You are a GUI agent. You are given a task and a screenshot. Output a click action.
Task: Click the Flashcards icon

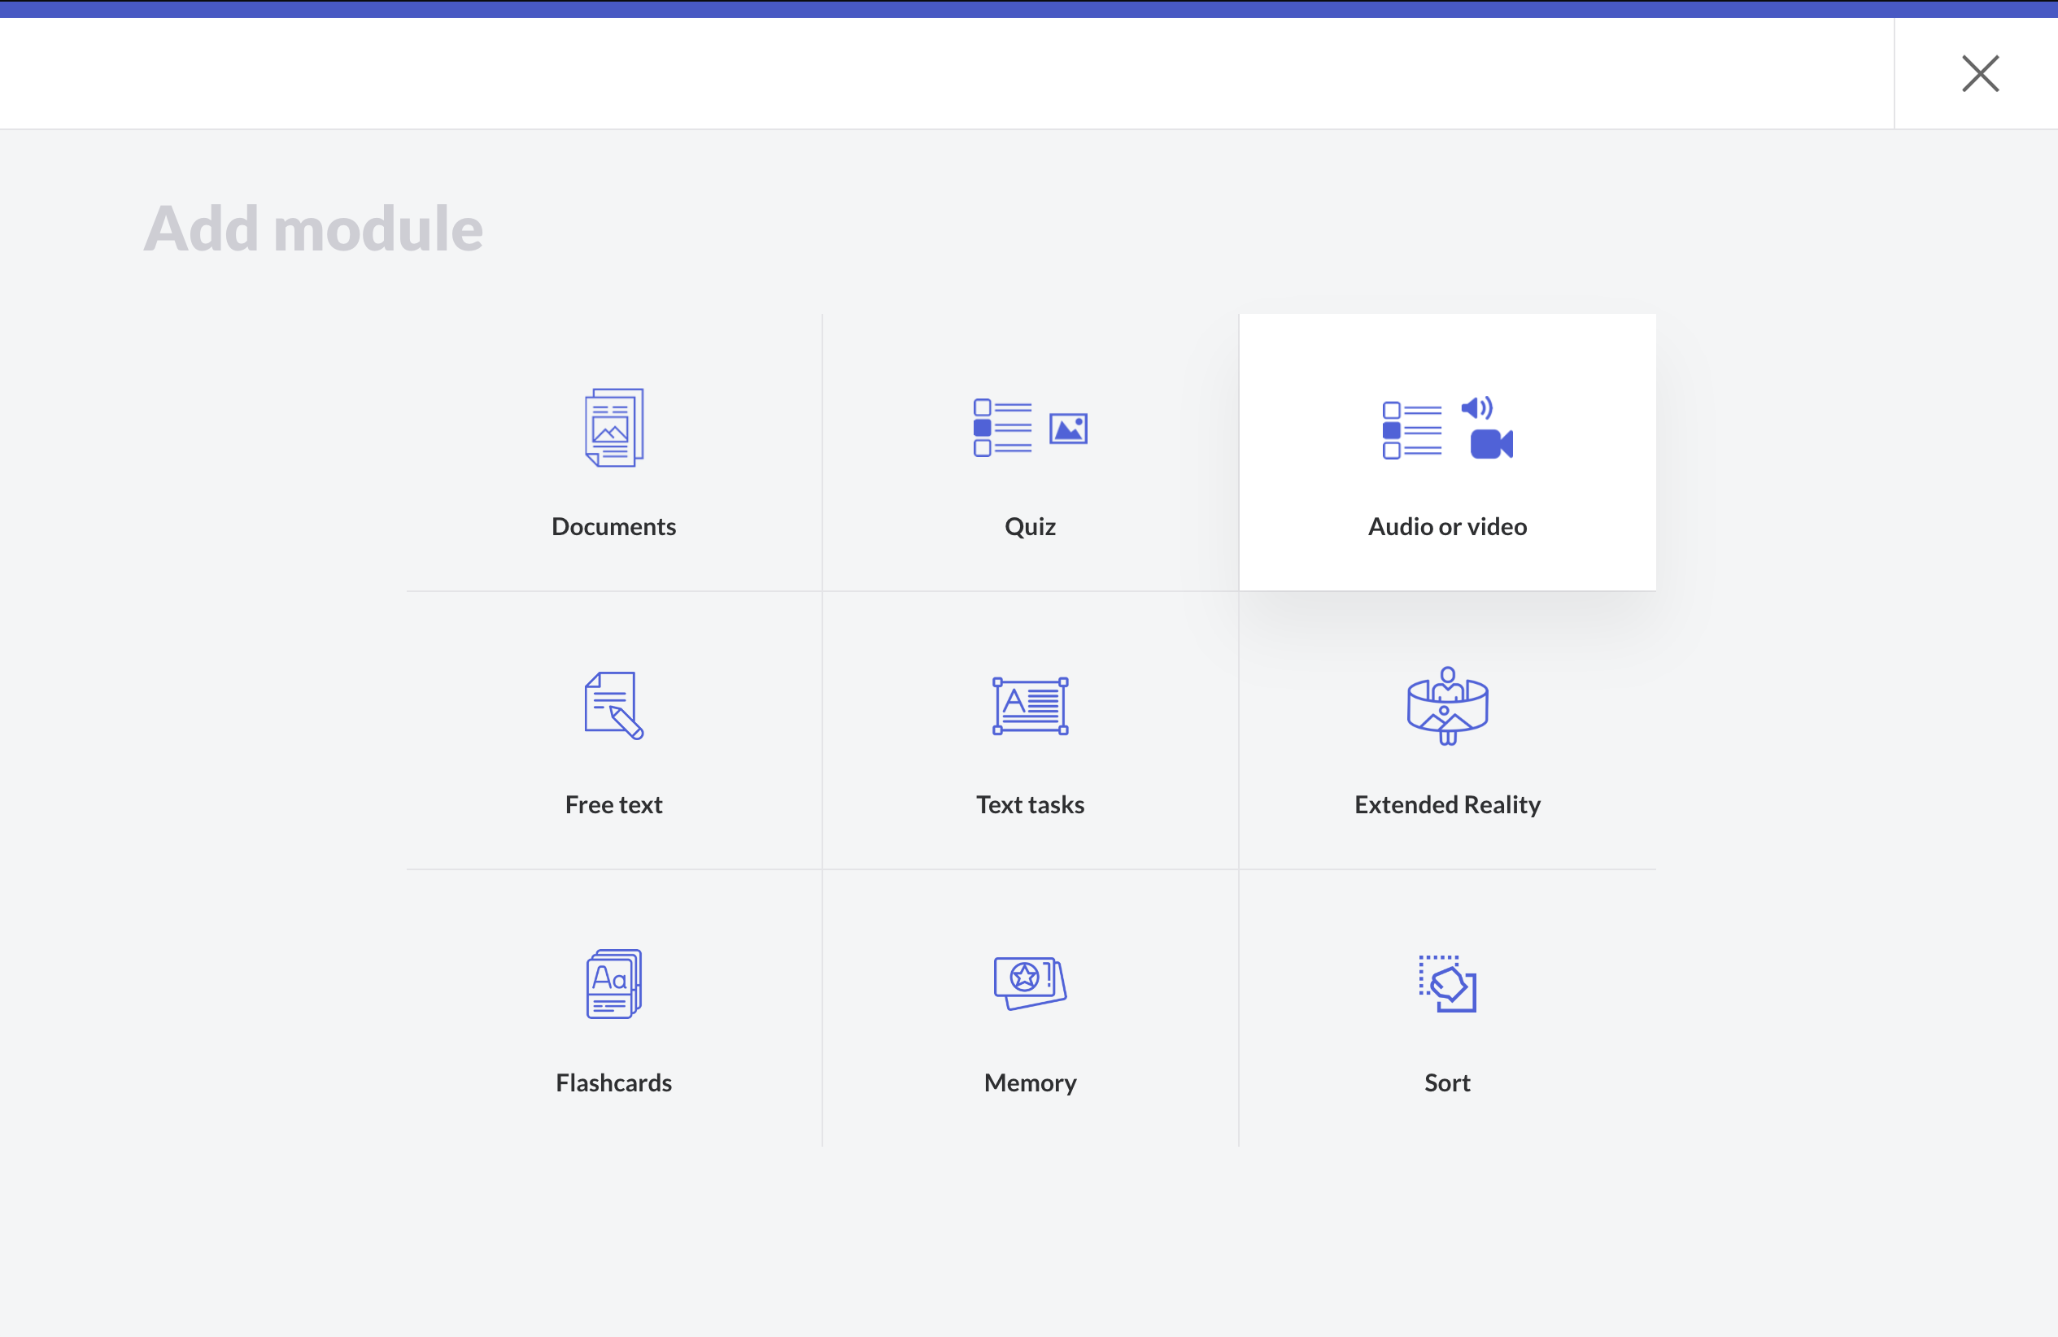point(614,983)
